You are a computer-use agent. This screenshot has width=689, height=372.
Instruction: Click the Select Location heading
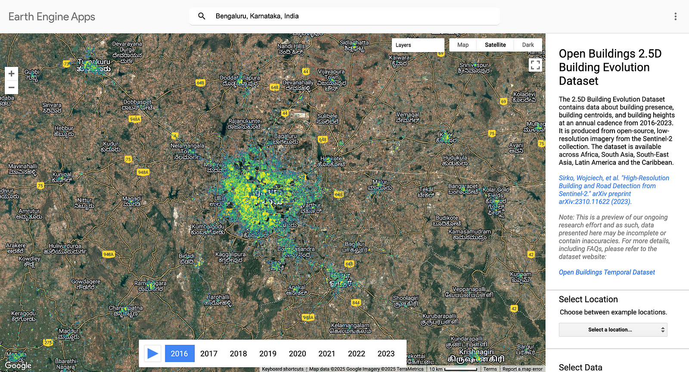coord(588,299)
